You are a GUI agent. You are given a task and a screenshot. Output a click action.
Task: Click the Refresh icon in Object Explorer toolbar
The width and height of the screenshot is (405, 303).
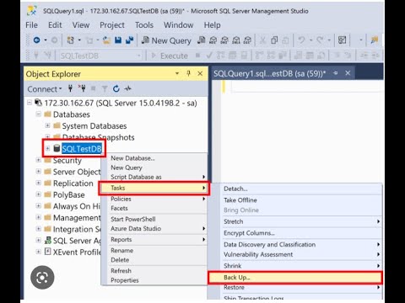point(116,88)
